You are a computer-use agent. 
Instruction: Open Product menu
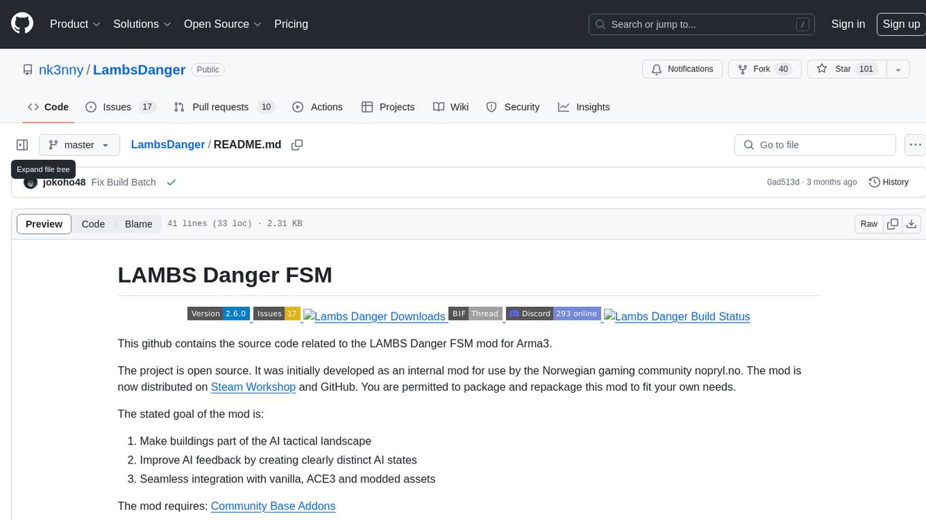(76, 24)
